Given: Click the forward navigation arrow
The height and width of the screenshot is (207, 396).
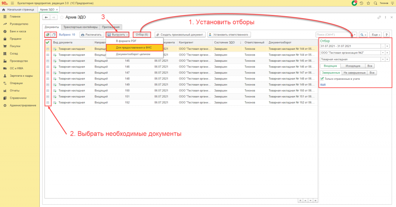Looking at the screenshot, I should click(53, 17).
